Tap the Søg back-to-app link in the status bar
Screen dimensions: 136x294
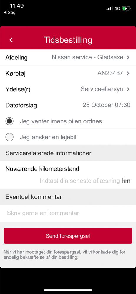pyautogui.click(x=10, y=13)
